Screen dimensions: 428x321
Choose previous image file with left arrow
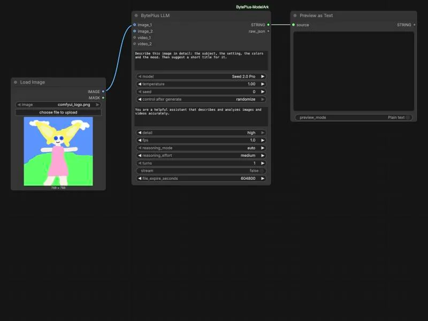point(19,104)
